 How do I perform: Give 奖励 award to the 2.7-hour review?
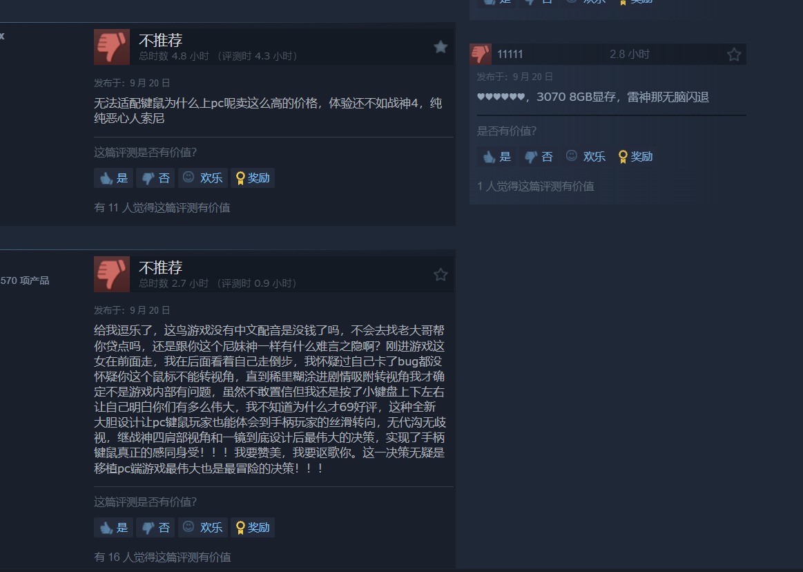click(253, 527)
